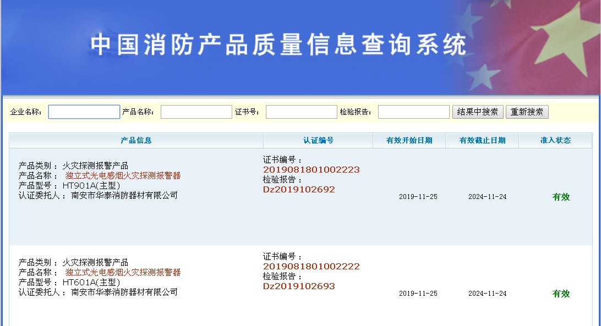Click the 企业名称 field label

coord(26,112)
